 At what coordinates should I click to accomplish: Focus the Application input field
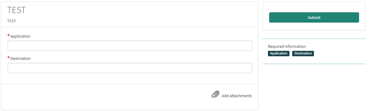tap(130, 46)
